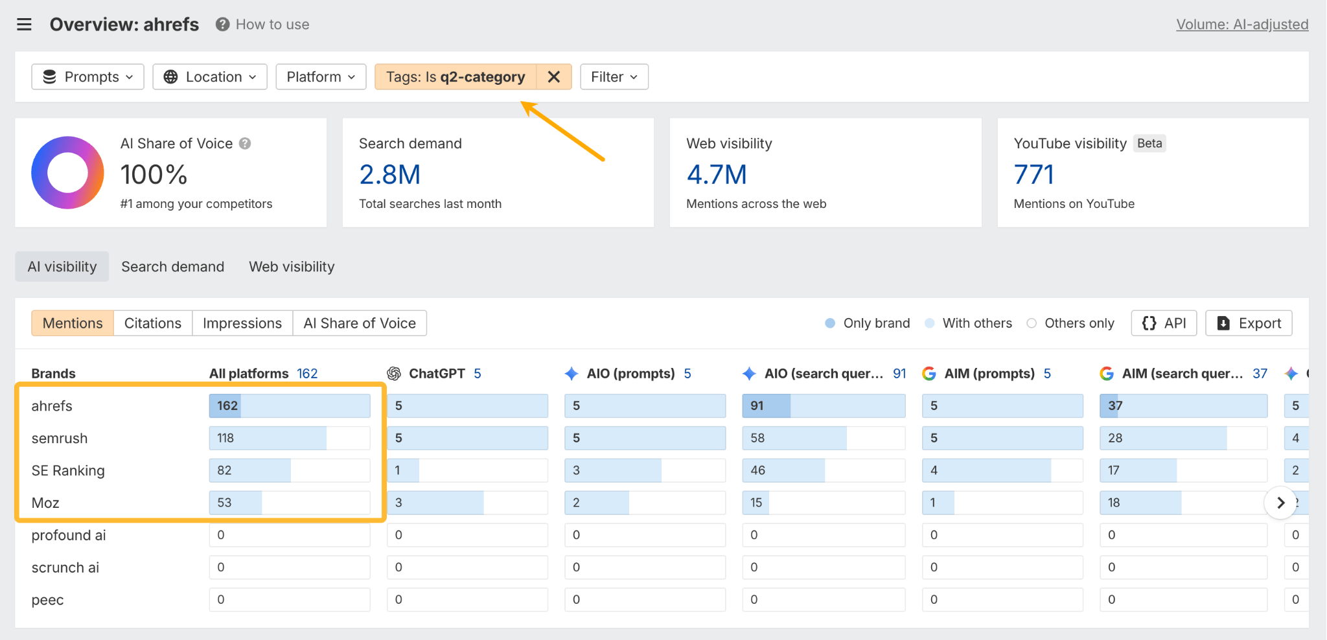Image resolution: width=1327 pixels, height=640 pixels.
Task: Click ahrefs AIO search queries bar 91
Action: coord(824,406)
